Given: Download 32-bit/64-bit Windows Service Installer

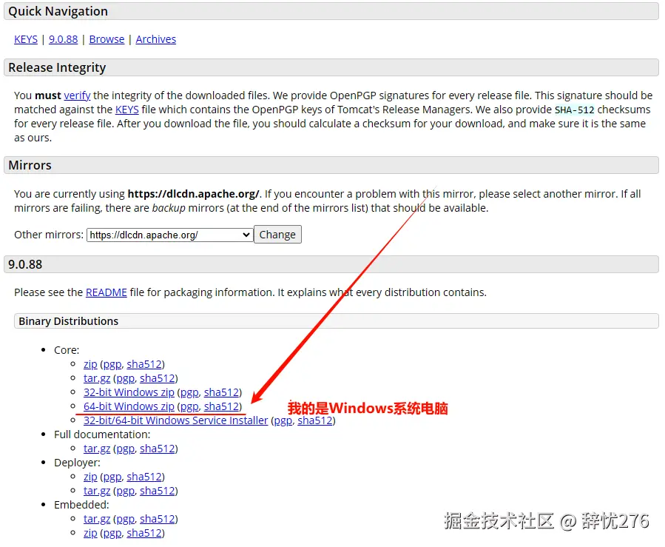Looking at the screenshot, I should point(175,420).
